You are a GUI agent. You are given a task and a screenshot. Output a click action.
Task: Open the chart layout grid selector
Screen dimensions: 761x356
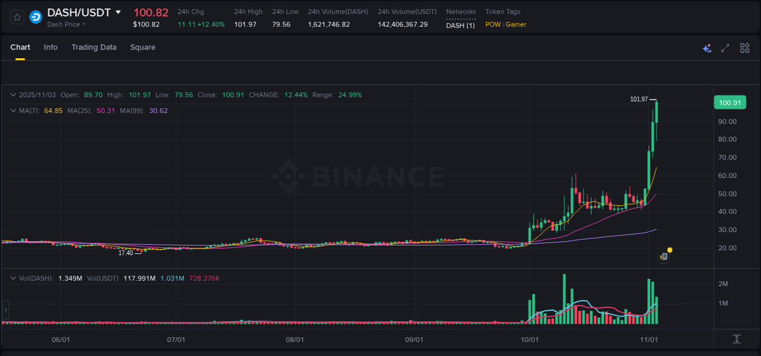coord(745,47)
